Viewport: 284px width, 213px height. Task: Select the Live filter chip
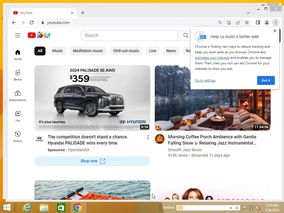click(153, 51)
